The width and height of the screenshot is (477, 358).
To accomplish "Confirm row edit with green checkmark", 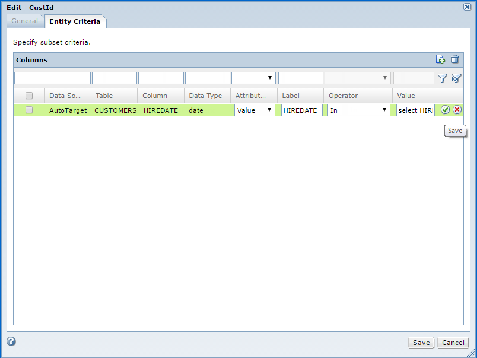I will pos(445,110).
